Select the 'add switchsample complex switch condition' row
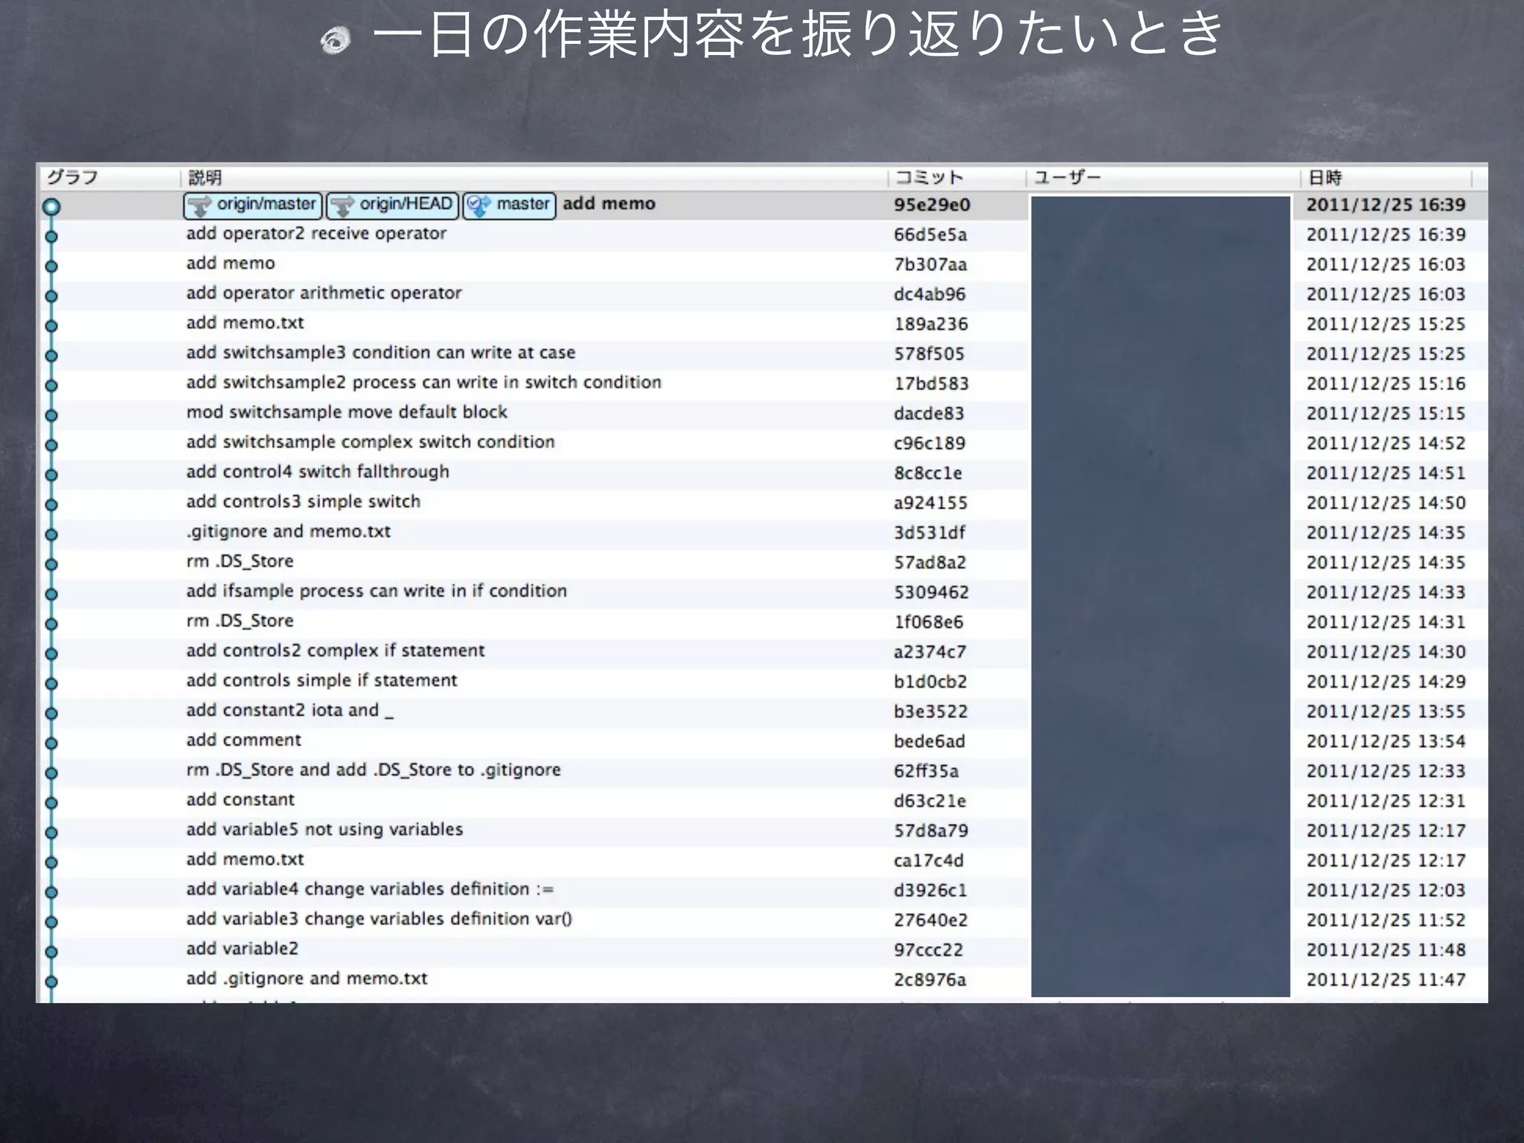 371,442
